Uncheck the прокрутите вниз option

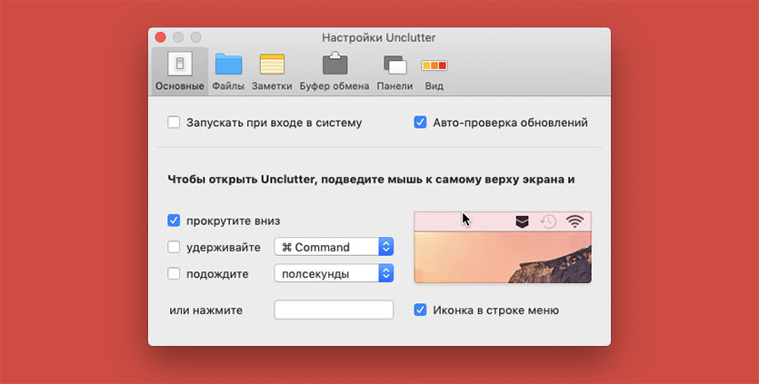point(174,221)
